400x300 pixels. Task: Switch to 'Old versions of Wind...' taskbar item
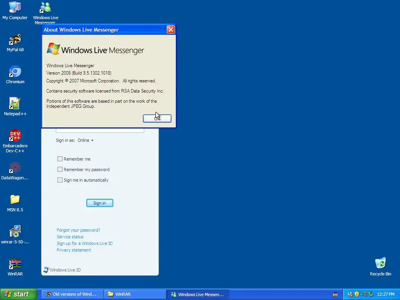[x=72, y=295]
